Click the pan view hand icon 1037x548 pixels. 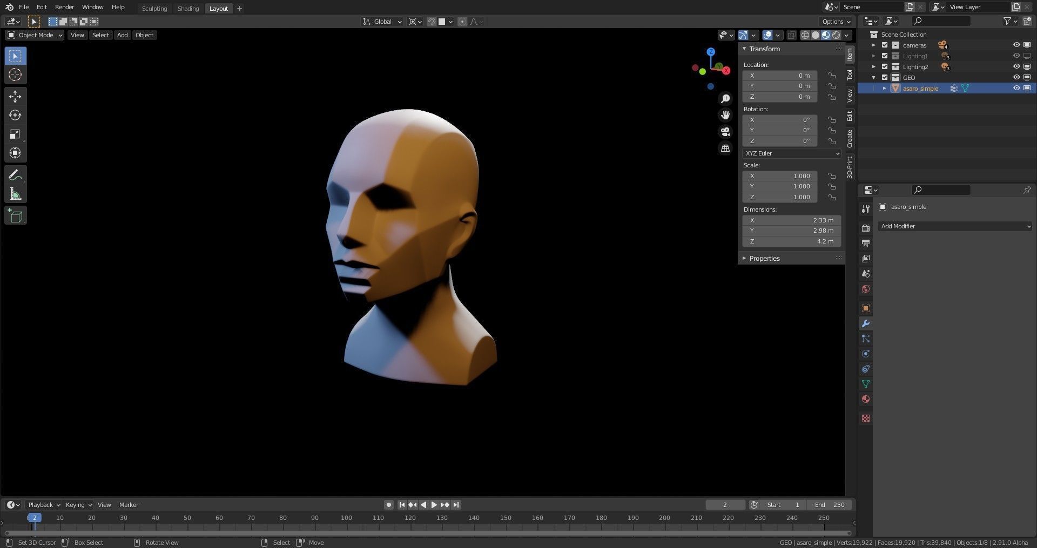pos(725,115)
